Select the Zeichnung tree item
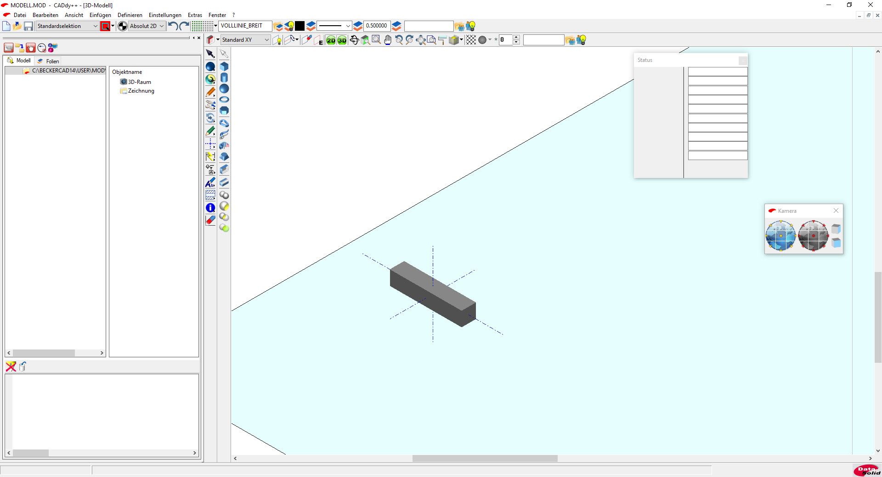 (x=137, y=91)
